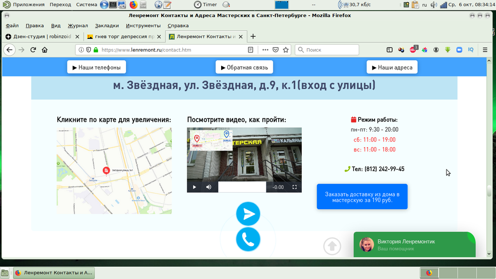496x279 pixels.
Task: Go to page top with up arrow
Action: (x=332, y=246)
